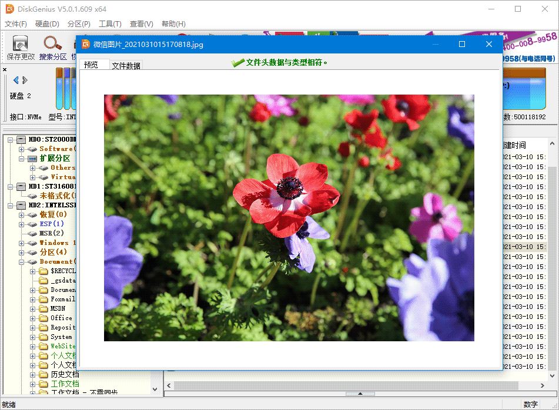Image resolution: width=559 pixels, height=410 pixels.
Task: Open the 硬盘(D) menu
Action: 47,24
